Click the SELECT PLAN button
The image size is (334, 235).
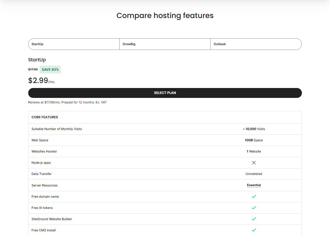point(165,93)
